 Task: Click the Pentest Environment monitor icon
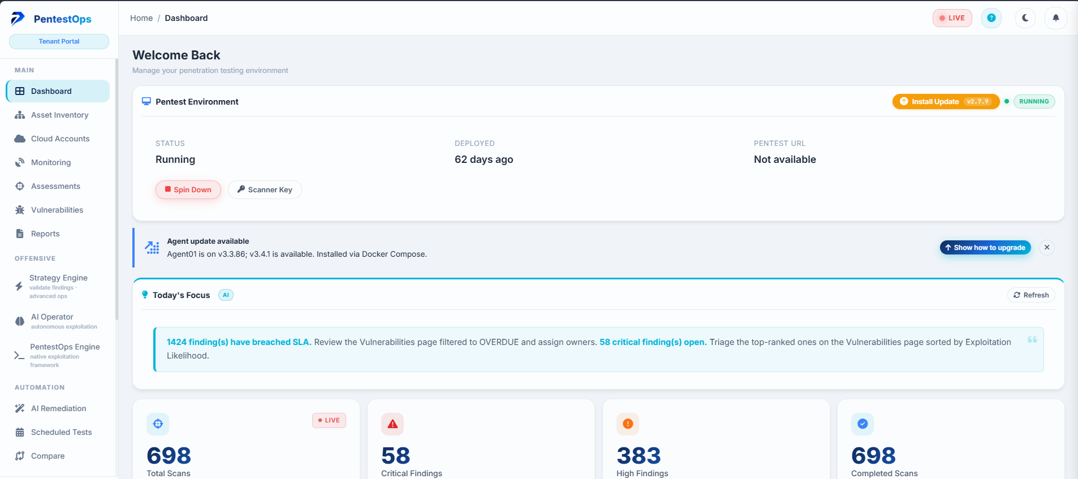point(146,101)
